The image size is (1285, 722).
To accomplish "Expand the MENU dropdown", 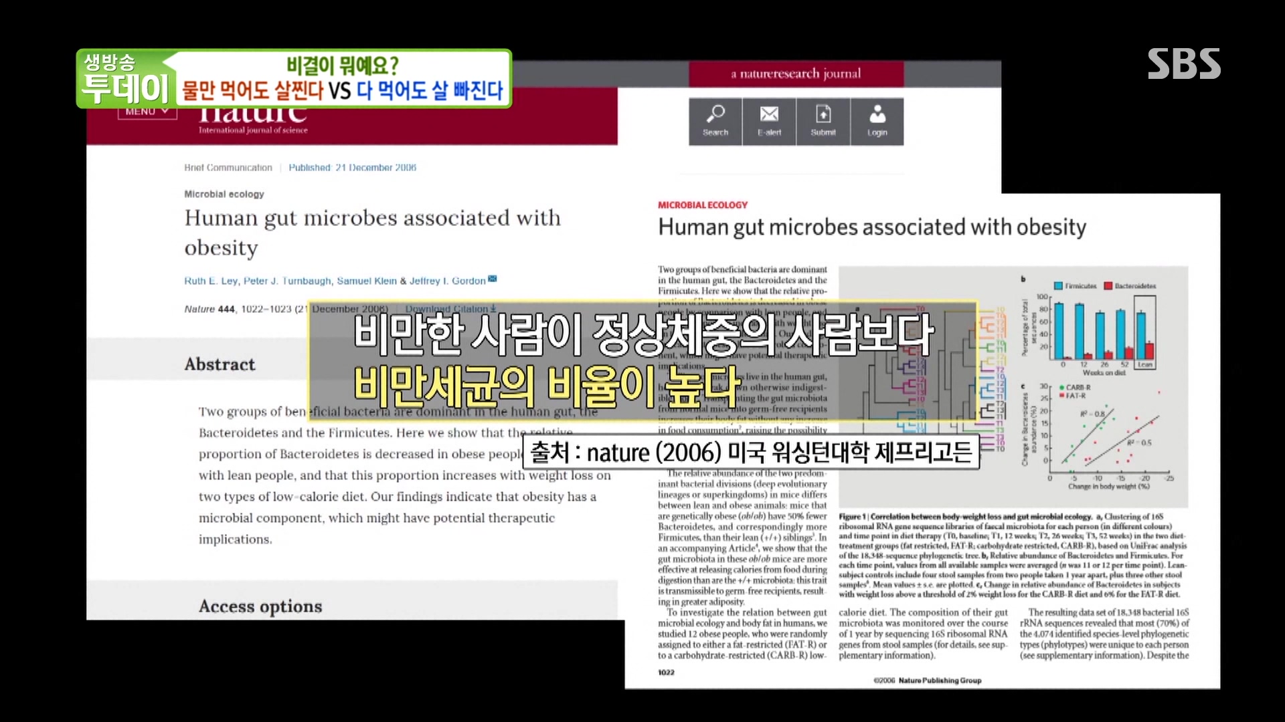I will pos(147,112).
